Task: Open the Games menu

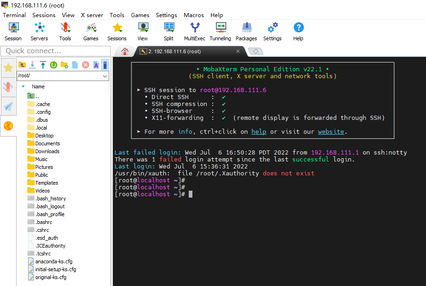Action: point(140,15)
